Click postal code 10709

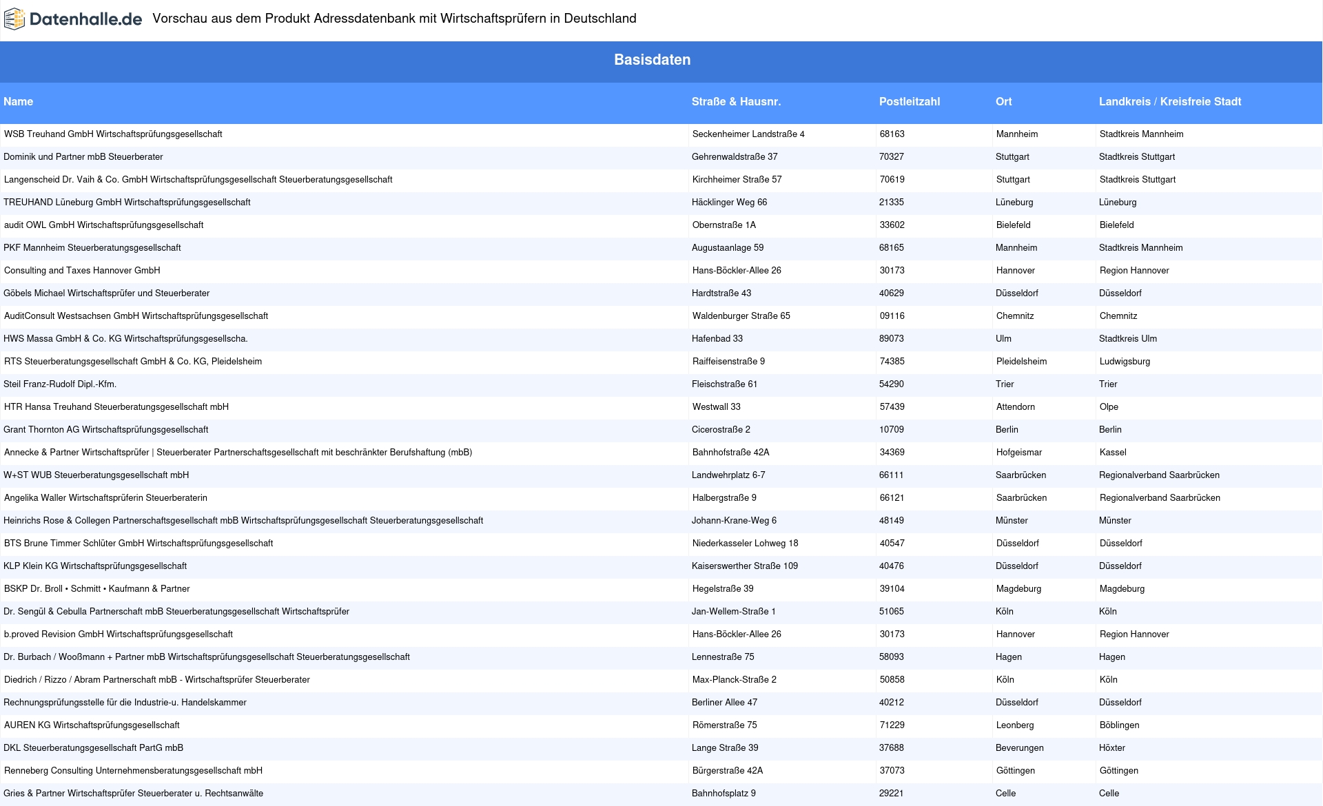(x=892, y=430)
